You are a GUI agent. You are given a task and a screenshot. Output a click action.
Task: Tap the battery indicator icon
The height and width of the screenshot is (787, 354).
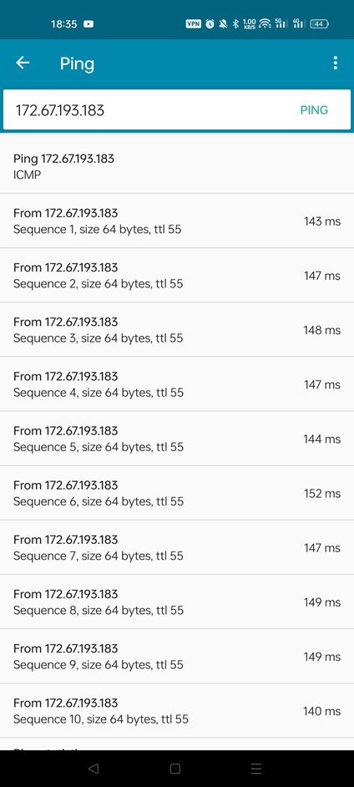tap(319, 23)
